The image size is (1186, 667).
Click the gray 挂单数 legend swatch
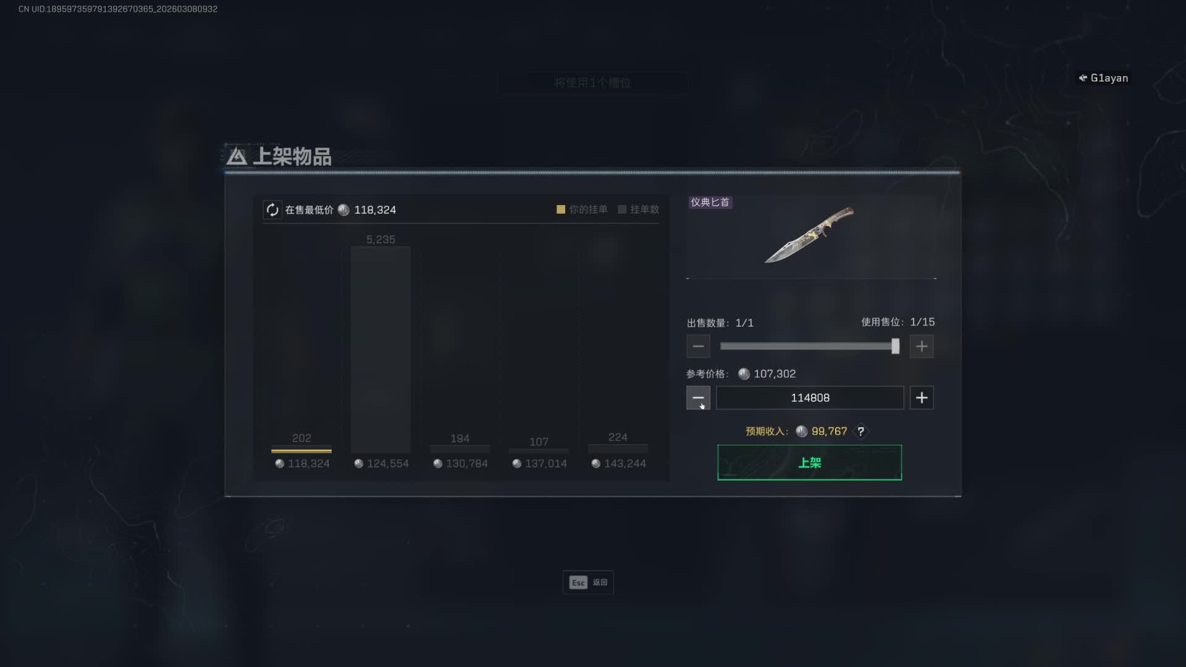(x=622, y=209)
